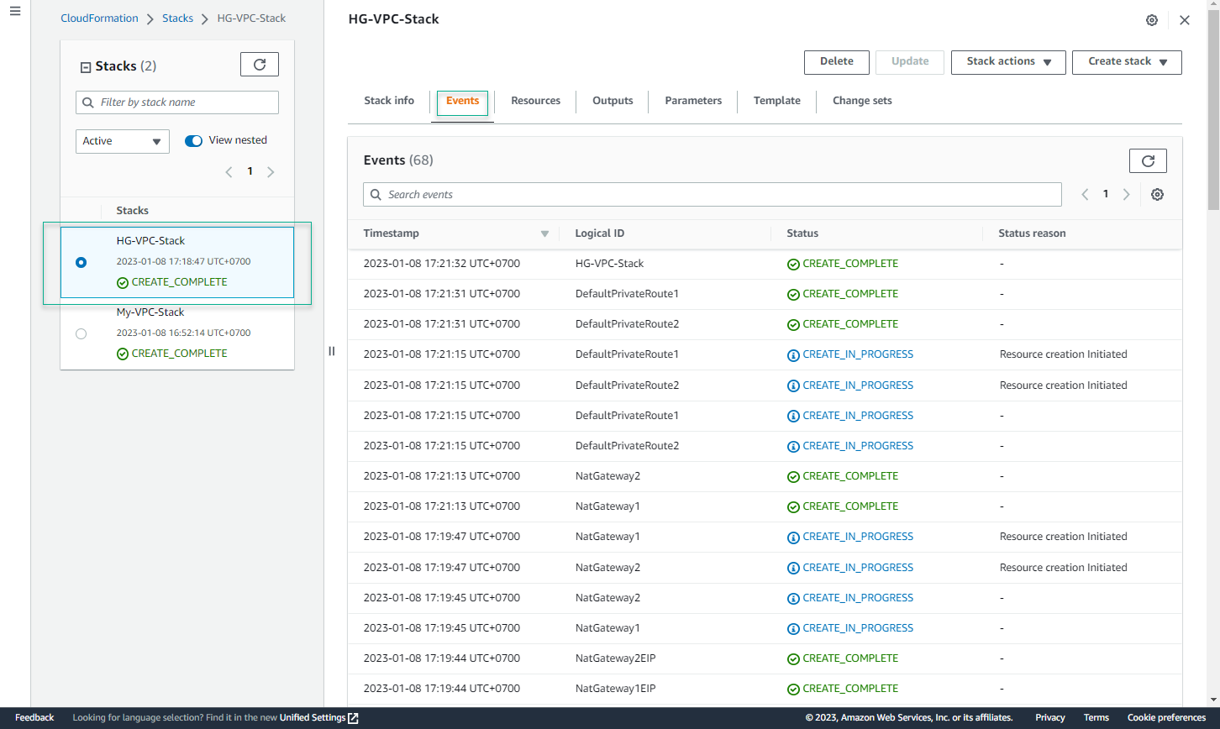
Task: Click stack date 2023-01-08 16:52:14 UTC+0700
Action: tap(183, 333)
